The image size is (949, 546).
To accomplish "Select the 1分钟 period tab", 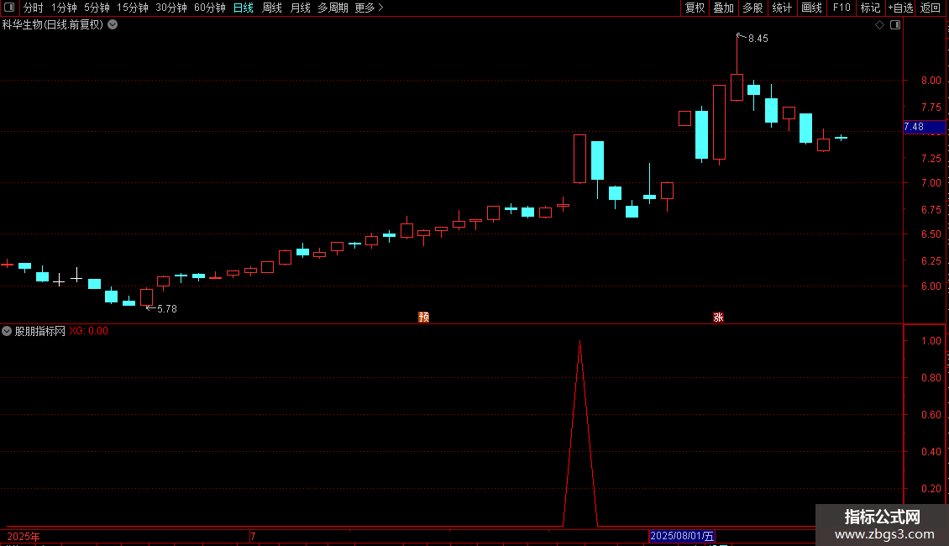I will coord(64,8).
